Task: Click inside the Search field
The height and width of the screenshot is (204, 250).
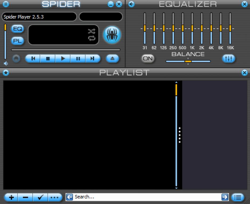Action: click(147, 197)
